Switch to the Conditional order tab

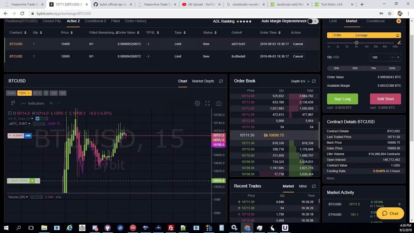(375, 21)
